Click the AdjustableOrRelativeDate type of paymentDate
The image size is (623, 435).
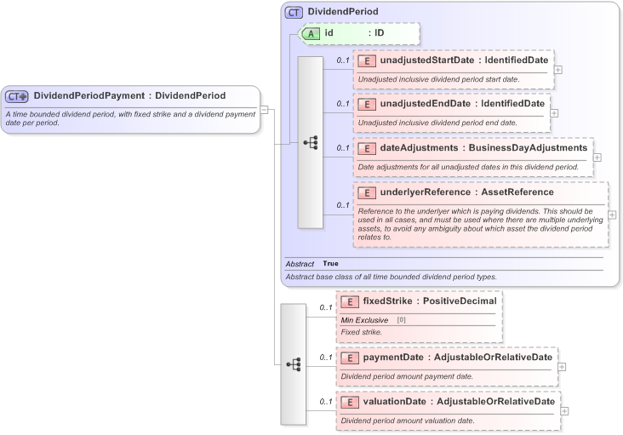[x=493, y=358]
